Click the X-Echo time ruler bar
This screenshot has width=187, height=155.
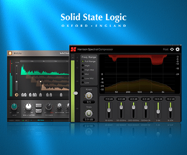pos(45,61)
